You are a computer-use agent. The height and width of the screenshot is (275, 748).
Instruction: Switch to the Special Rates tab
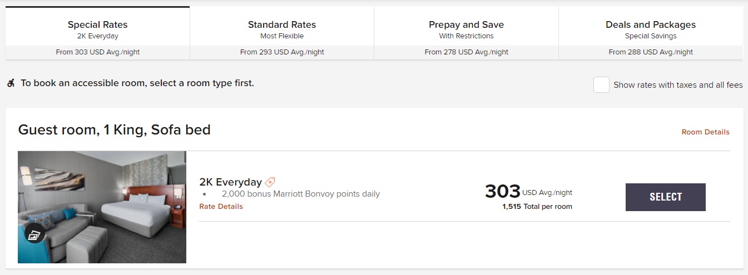click(x=97, y=30)
